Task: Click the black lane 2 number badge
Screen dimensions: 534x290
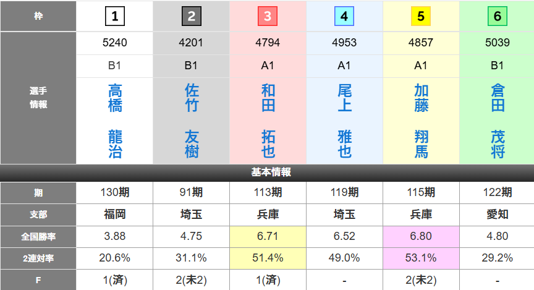Action: click(x=191, y=17)
